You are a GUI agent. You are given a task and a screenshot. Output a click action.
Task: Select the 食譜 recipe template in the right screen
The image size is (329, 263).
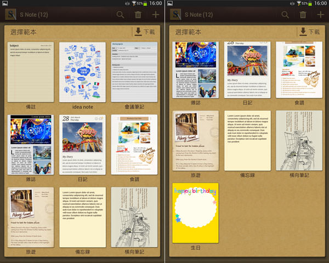[298, 70]
